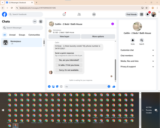This screenshot has height=128, width=160.
Task: Click the chat list scrollbar thumb
Action: point(44,42)
